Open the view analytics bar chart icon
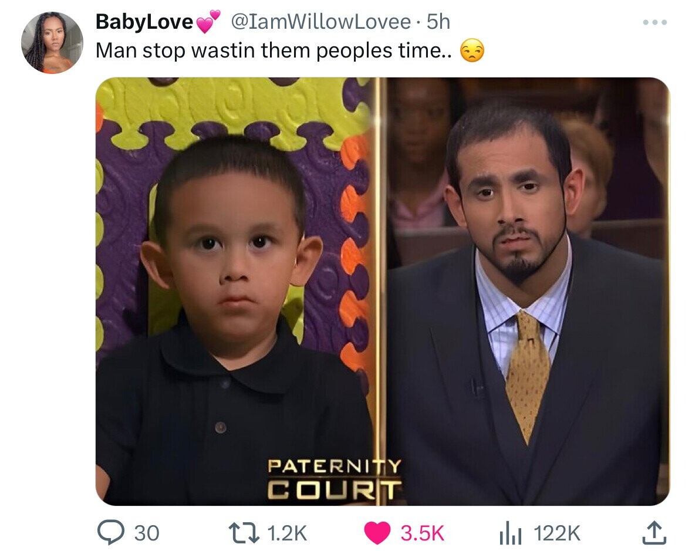The width and height of the screenshot is (692, 551). click(510, 533)
